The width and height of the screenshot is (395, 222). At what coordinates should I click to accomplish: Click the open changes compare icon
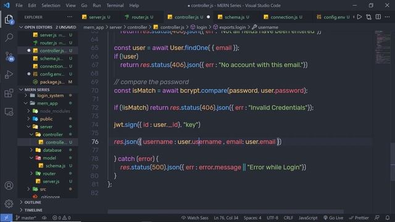(369, 17)
